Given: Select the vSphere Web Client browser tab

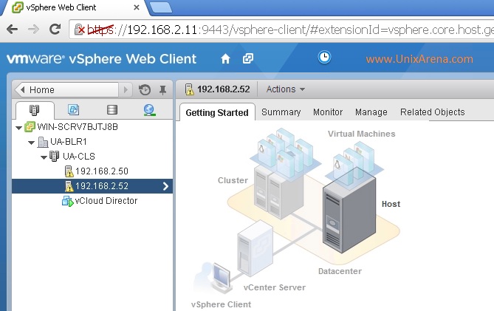Looking at the screenshot, I should [x=75, y=7].
